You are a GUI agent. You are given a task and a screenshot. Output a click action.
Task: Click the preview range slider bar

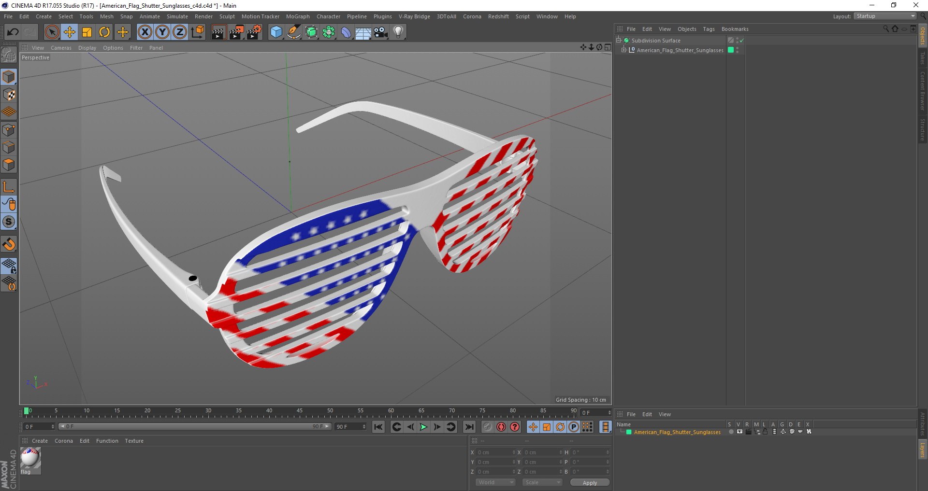(195, 426)
